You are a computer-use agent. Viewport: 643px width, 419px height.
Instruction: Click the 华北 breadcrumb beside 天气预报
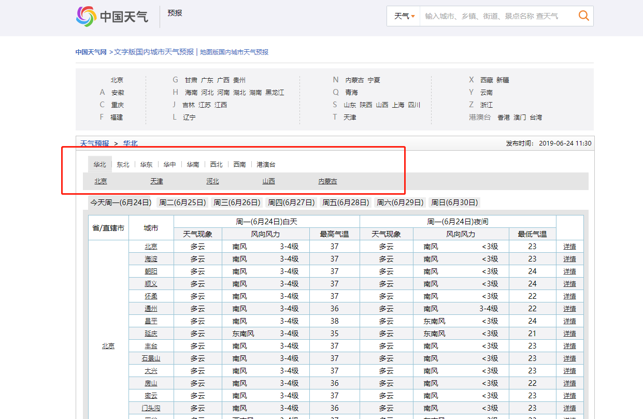click(130, 143)
